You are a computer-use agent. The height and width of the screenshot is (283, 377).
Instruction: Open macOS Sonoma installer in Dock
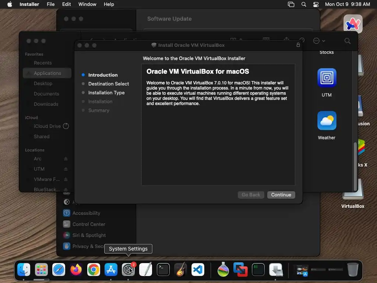pyautogui.click(x=223, y=269)
